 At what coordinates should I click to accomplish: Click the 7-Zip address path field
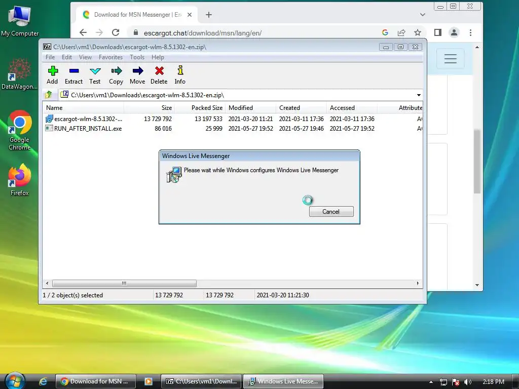(237, 95)
